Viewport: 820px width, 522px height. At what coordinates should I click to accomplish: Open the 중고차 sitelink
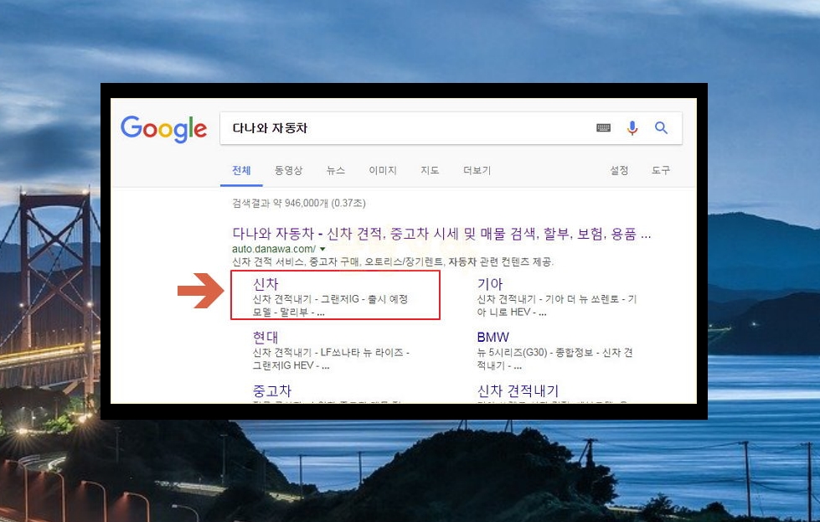point(272,390)
